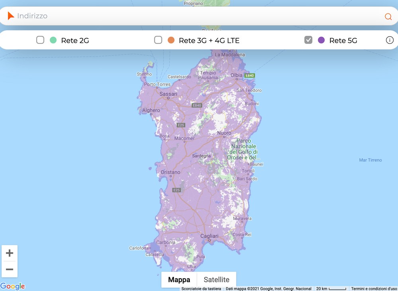Switch to the Satellite view tab
The height and width of the screenshot is (291, 398).
217,279
